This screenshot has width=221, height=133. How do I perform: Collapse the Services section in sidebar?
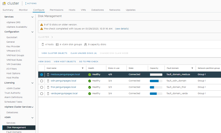tap(32, 17)
